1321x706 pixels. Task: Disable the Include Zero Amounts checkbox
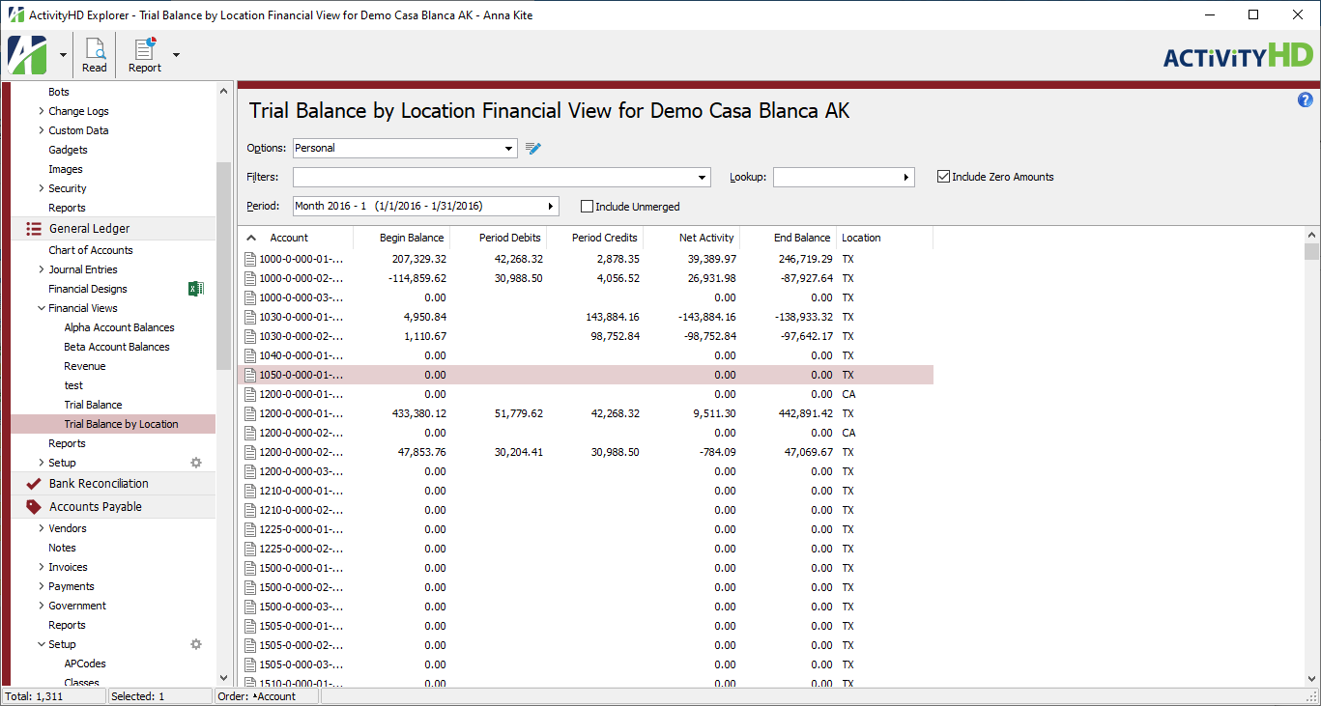[943, 176]
